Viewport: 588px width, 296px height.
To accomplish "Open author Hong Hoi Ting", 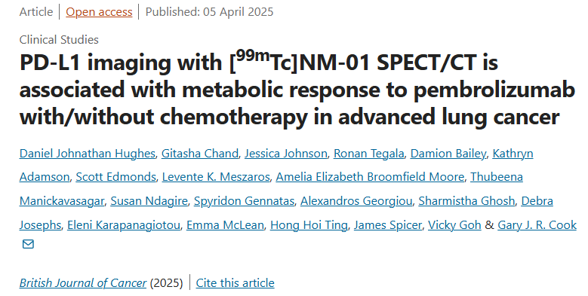I will point(309,225).
